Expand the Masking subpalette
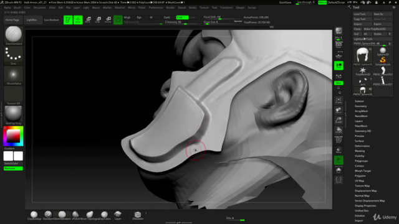The image size is (399, 224). point(360,151)
